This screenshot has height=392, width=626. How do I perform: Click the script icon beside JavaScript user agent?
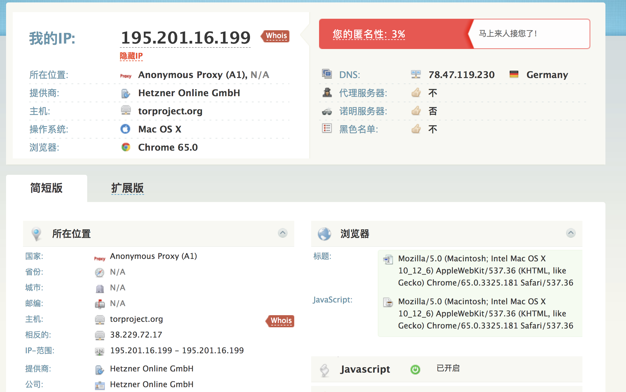(388, 302)
